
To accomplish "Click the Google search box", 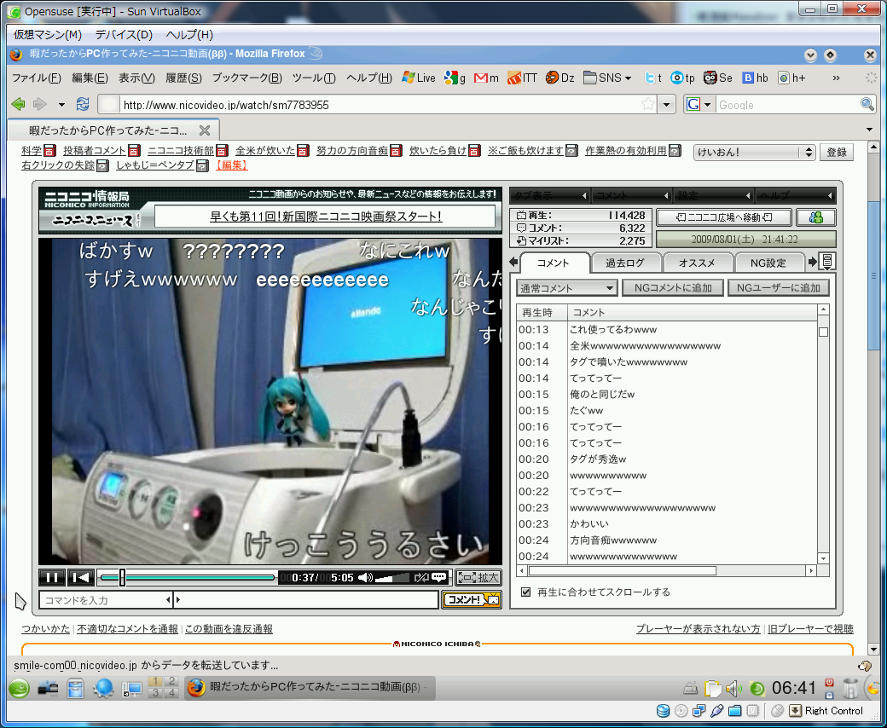I will [787, 105].
